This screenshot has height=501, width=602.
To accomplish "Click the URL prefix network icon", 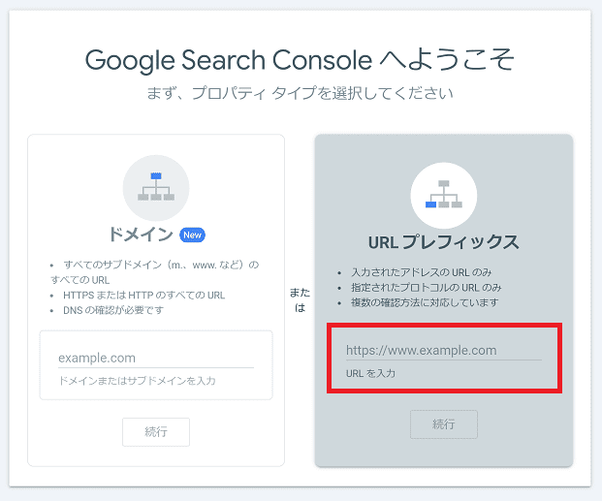I will [x=443, y=195].
